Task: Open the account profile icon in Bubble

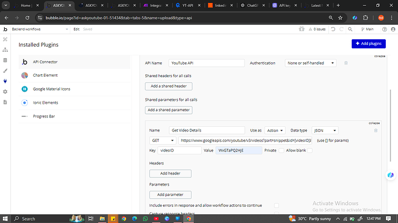Action: (393, 29)
